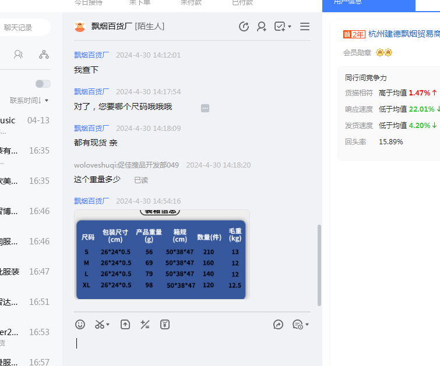The height and width of the screenshot is (366, 440).
Task: Click the forward message arrow icon
Action: point(279,325)
